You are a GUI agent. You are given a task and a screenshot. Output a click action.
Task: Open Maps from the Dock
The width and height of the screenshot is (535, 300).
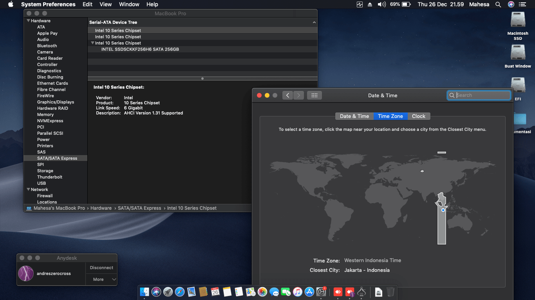pos(251,292)
